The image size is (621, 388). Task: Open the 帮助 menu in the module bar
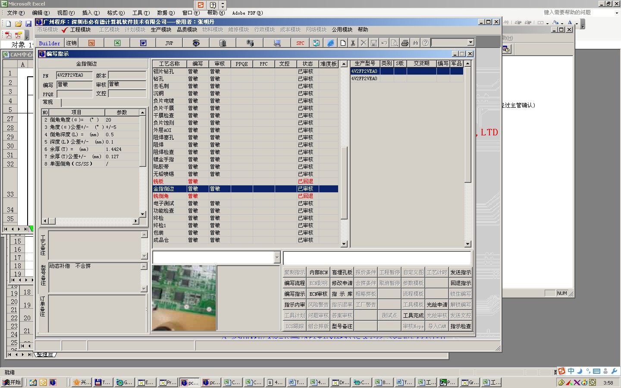[x=363, y=30]
